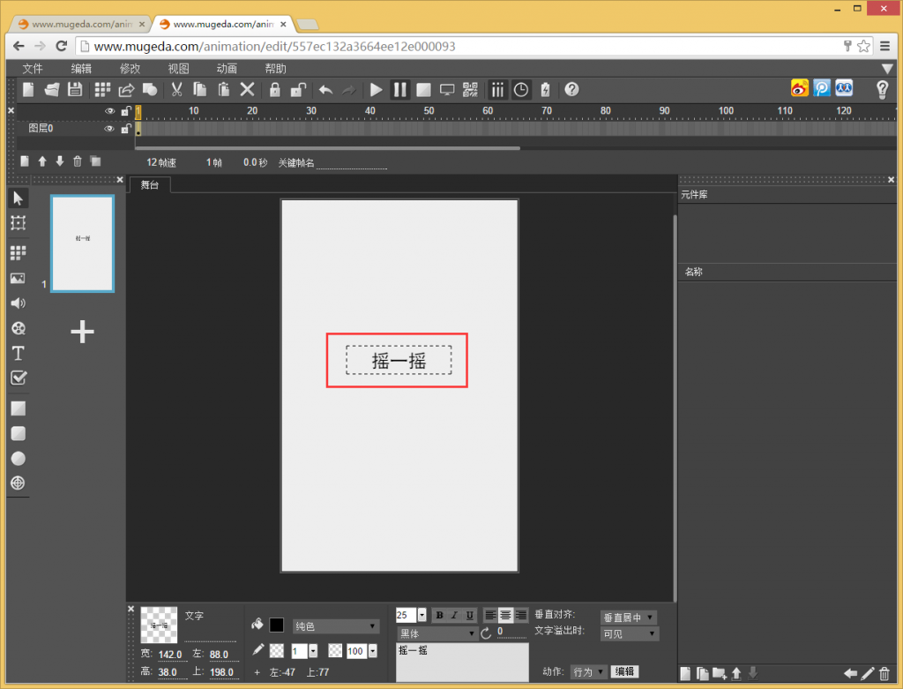Viewport: 903px width, 689px height.
Task: Click the audio speaker tool icon
Action: 18,303
